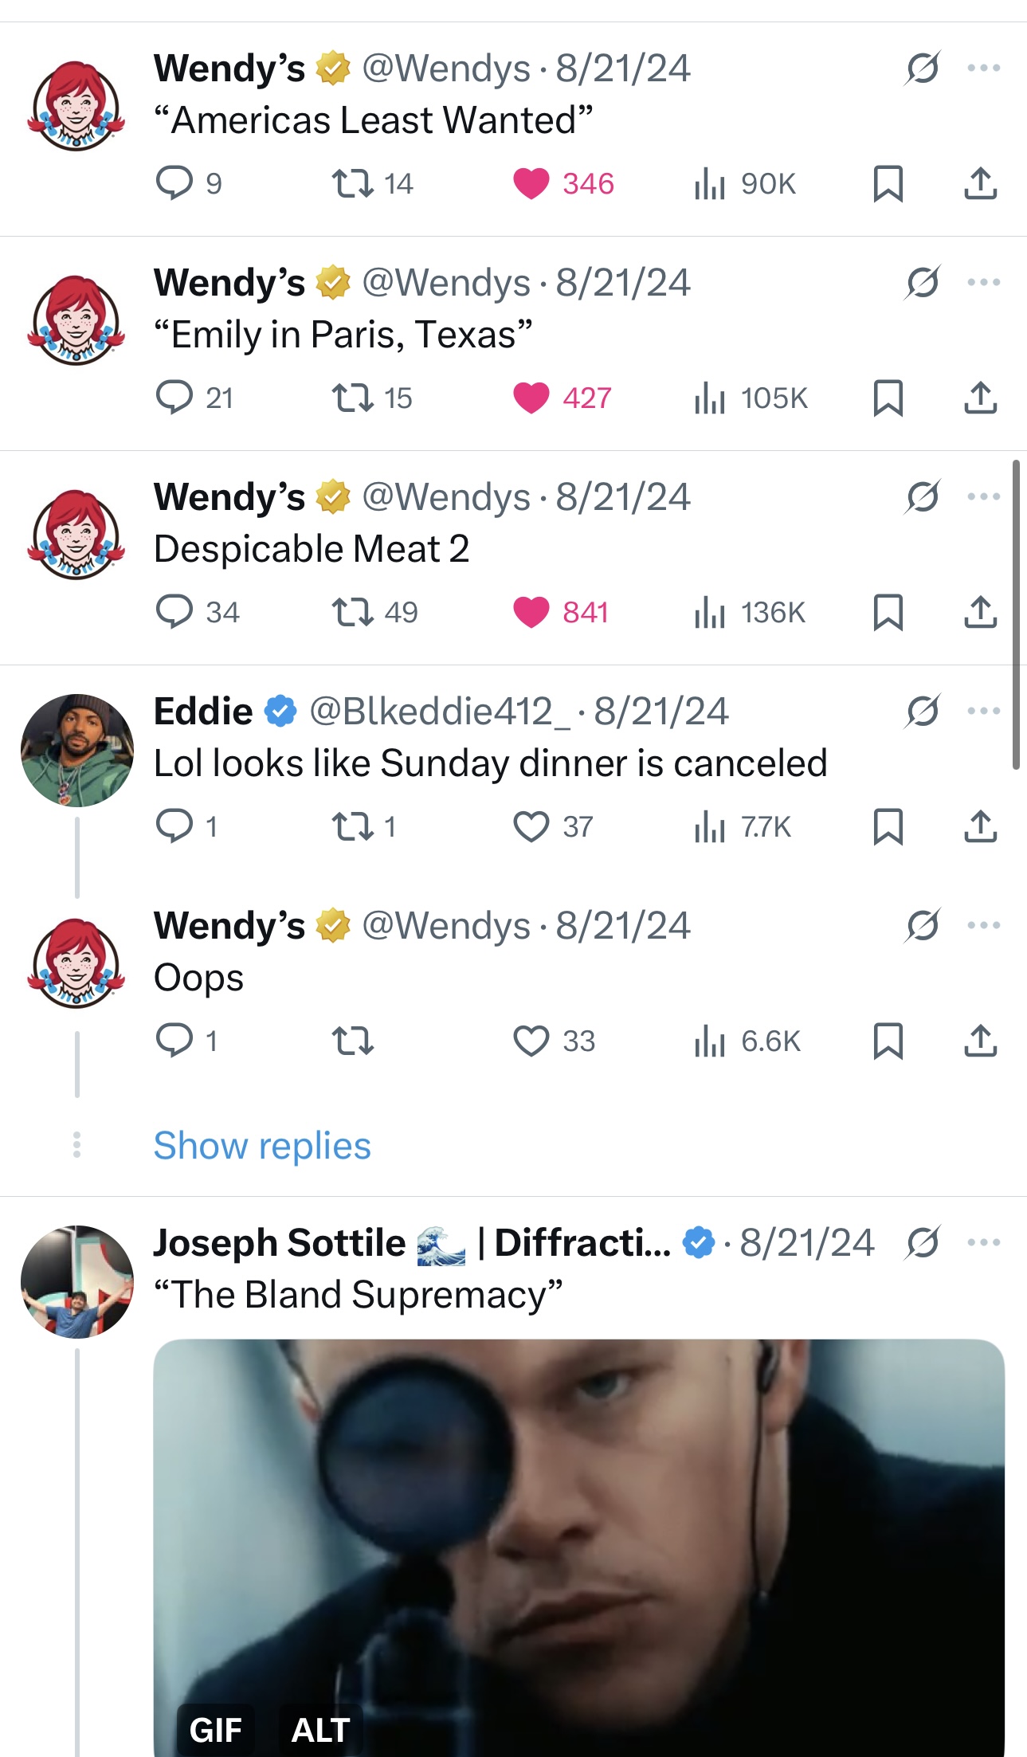
Task: Share the "Despicable Meat 2" tweet
Action: pyautogui.click(x=980, y=612)
